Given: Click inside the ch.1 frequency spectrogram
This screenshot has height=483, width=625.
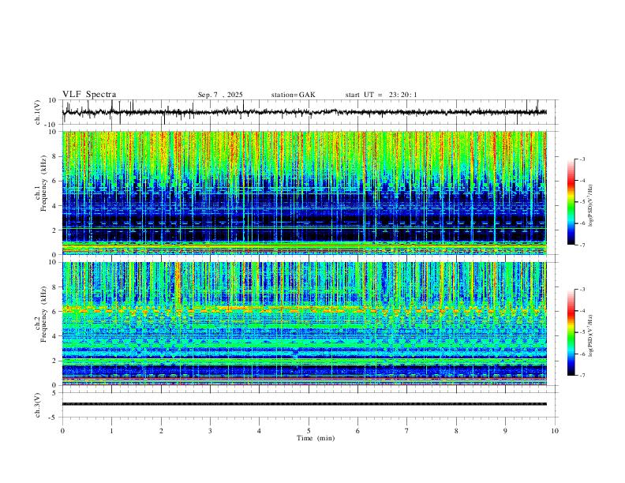Looking at the screenshot, I should click(305, 193).
